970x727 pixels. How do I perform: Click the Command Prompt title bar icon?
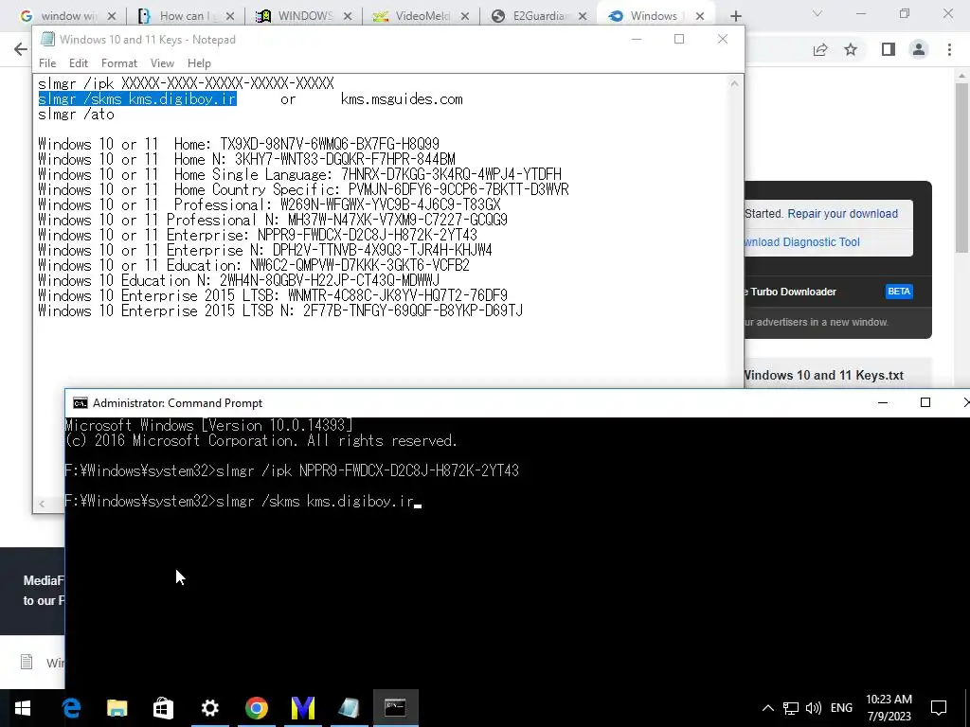point(80,403)
